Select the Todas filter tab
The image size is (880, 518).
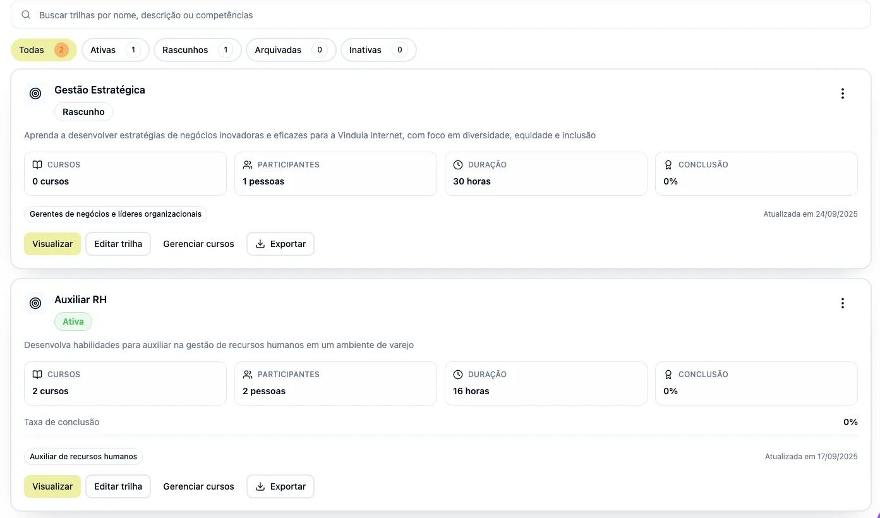pyautogui.click(x=43, y=50)
